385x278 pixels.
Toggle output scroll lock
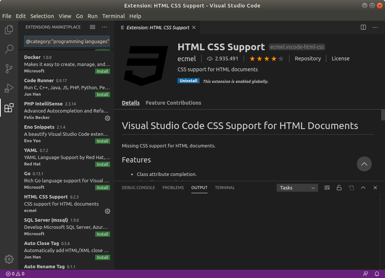[x=339, y=188]
